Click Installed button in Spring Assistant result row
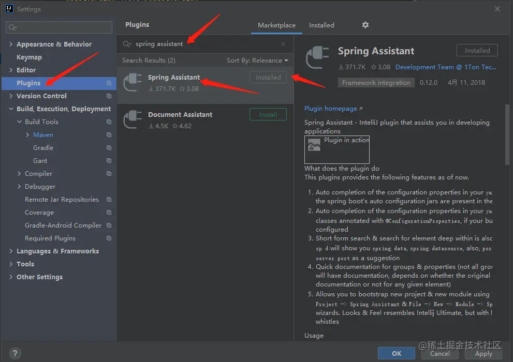The width and height of the screenshot is (513, 362). [268, 77]
